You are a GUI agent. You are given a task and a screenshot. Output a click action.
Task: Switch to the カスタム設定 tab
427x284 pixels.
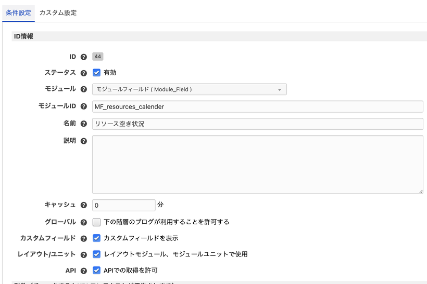[x=58, y=12]
